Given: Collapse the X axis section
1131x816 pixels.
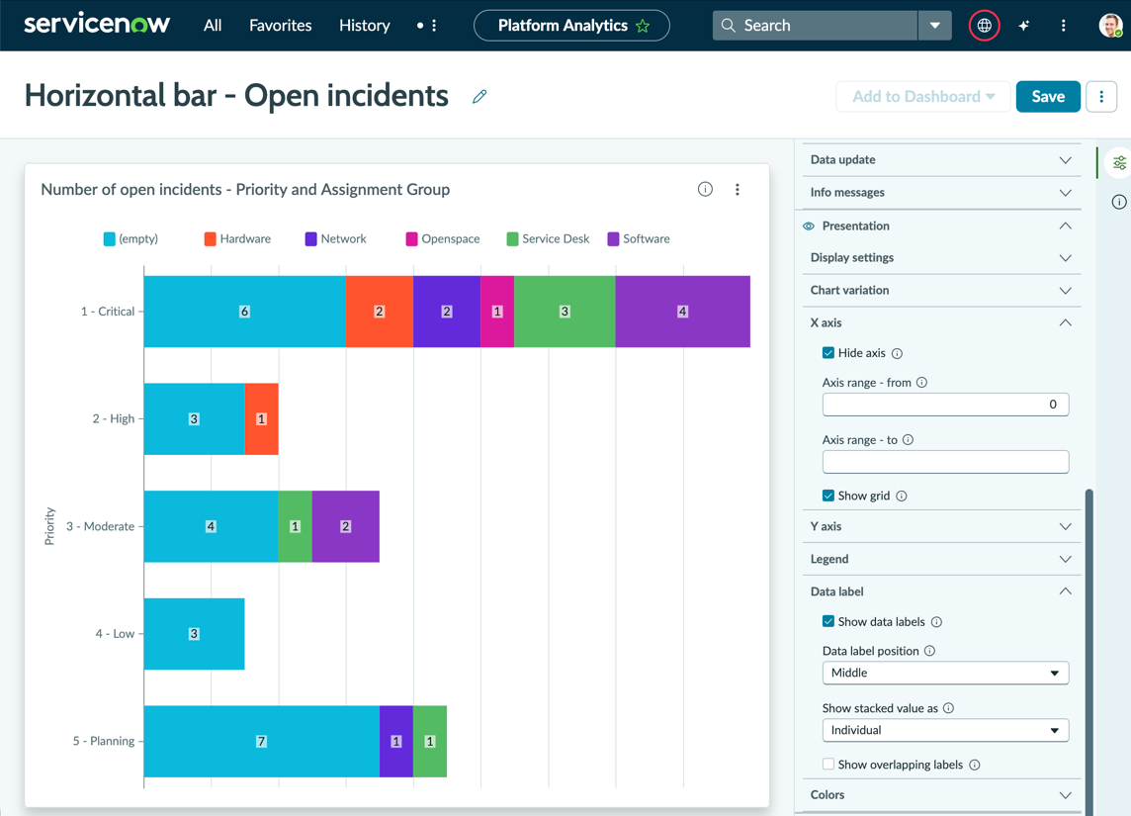Looking at the screenshot, I should coord(941,322).
